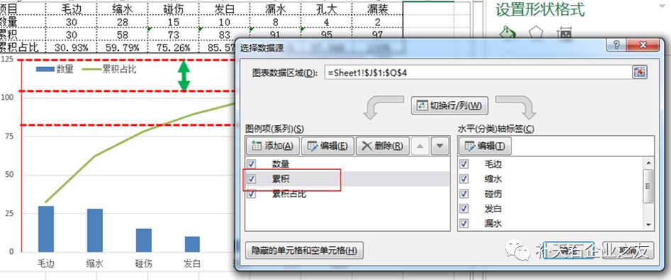This screenshot has height=280, width=671.
Task: Click the 添加 add series button
Action: (x=272, y=146)
